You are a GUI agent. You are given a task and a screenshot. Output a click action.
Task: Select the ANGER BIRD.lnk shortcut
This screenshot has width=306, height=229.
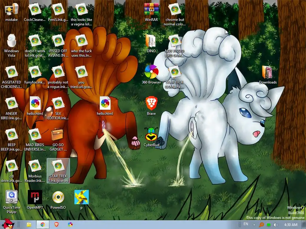(12, 108)
